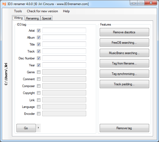Switch to the Renaming tab

(32, 18)
